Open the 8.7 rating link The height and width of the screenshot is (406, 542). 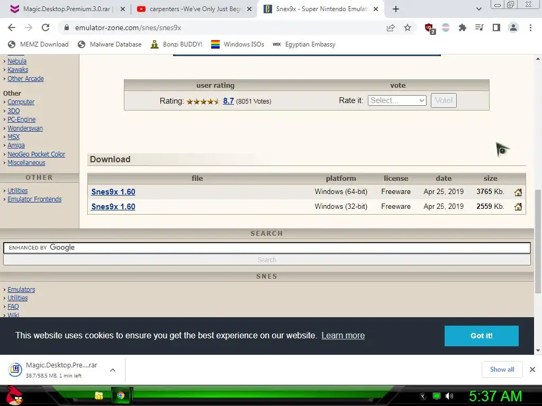[x=228, y=101]
